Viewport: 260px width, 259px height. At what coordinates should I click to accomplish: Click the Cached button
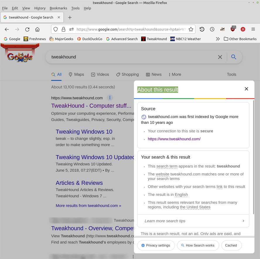click(x=231, y=245)
